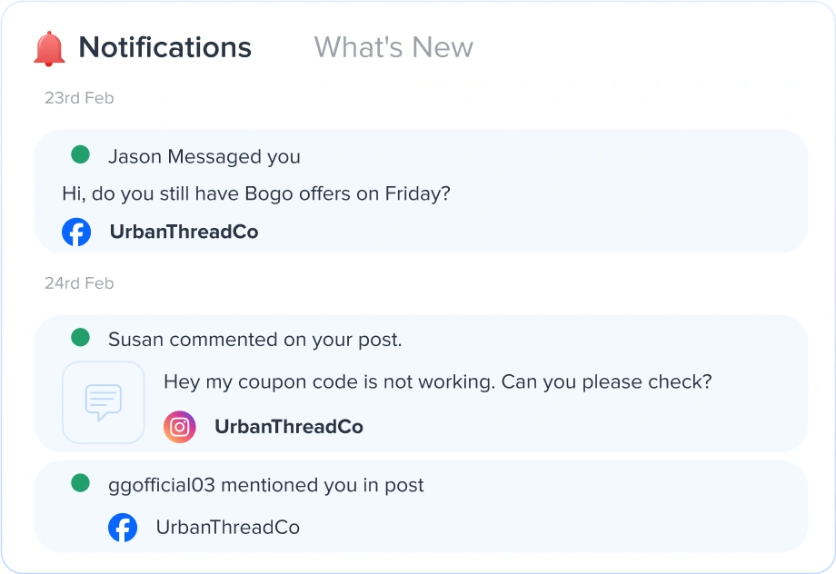
Task: Click green unread dot beside ggofficial03 mention
Action: click(81, 484)
